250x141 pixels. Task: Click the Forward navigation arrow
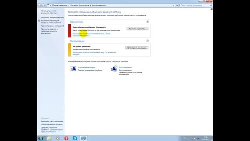43,5
